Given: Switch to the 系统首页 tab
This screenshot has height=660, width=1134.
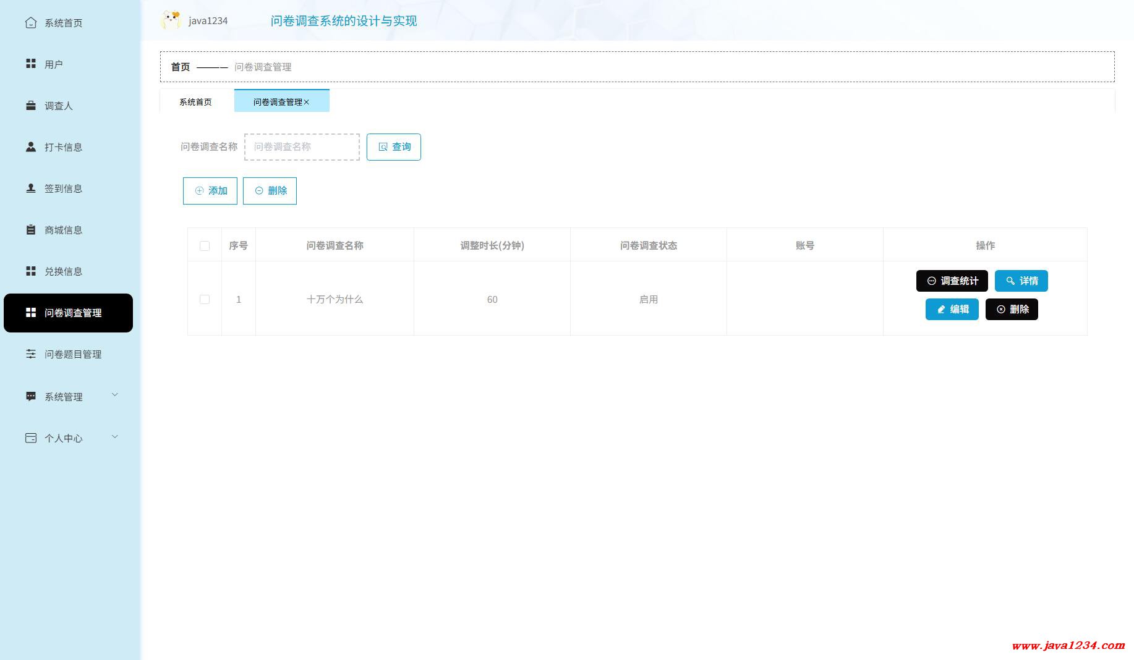Looking at the screenshot, I should point(195,102).
